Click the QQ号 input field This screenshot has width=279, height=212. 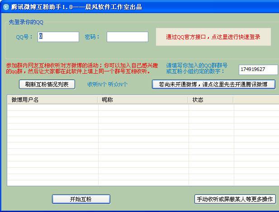(58, 37)
